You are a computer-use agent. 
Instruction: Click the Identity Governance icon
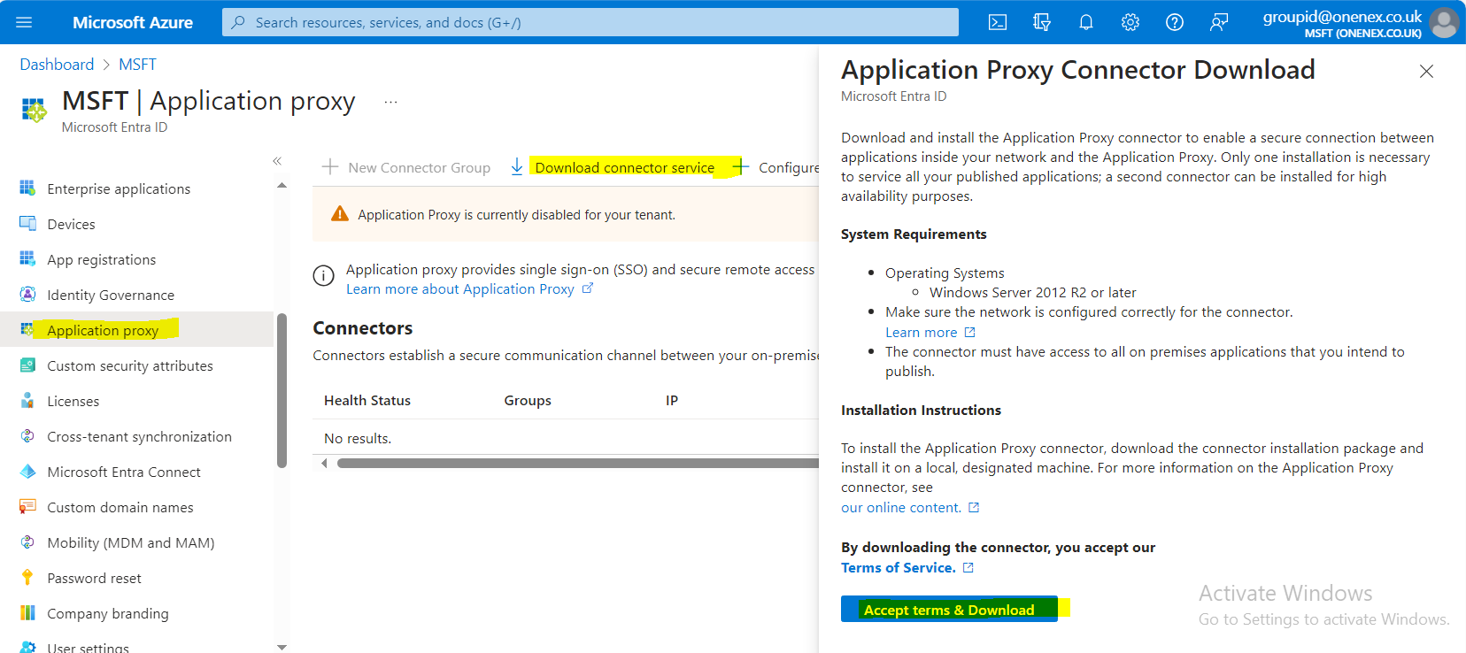(27, 295)
